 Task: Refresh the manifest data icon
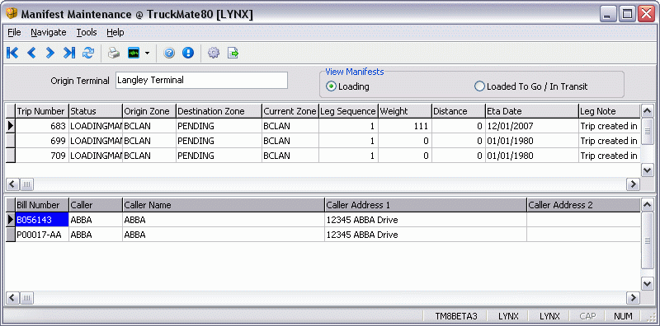[88, 53]
